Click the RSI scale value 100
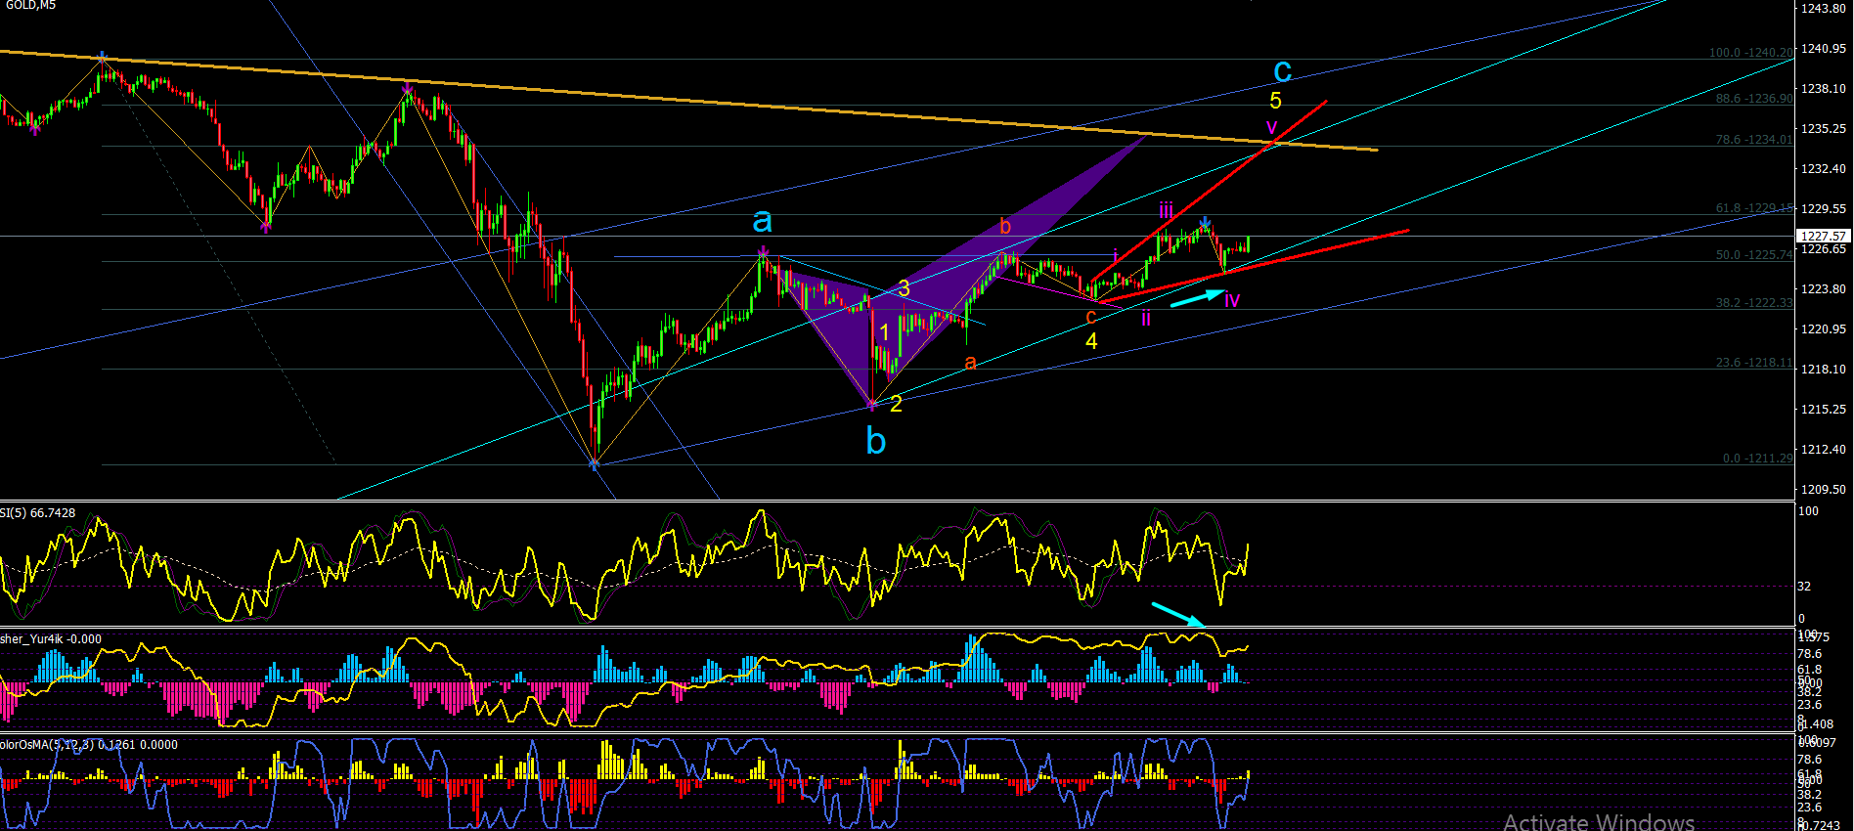 (x=1808, y=511)
